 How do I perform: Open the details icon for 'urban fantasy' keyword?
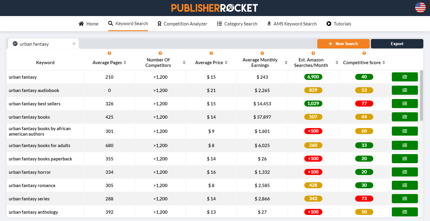coord(405,77)
